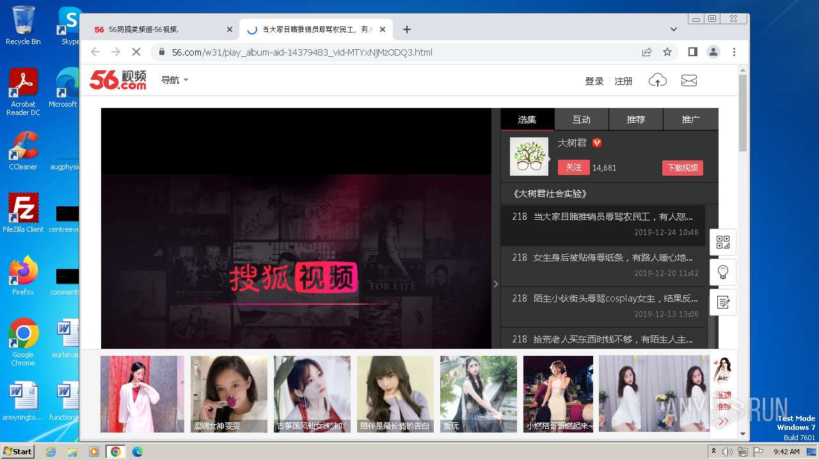Open Acrobat Reader DC desktop icon
Viewport: 819px width, 460px height.
point(23,93)
